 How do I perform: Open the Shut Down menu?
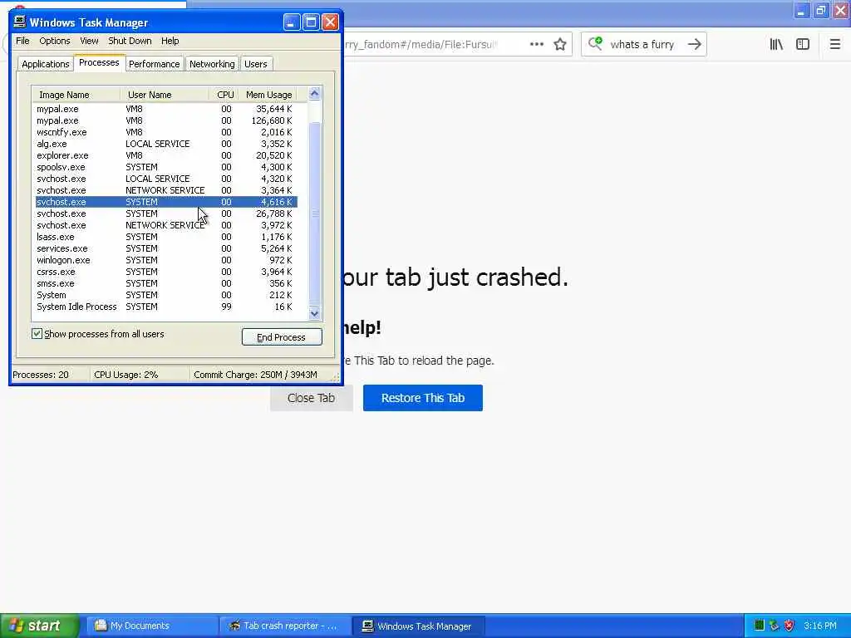coord(130,41)
